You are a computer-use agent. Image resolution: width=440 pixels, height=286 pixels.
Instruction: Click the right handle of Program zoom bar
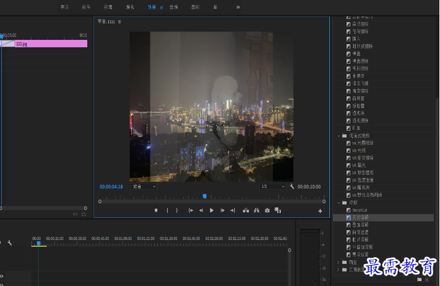[x=324, y=201]
